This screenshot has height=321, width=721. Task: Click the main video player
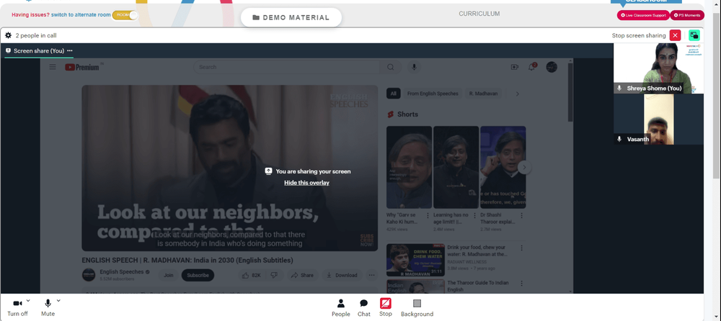229,168
